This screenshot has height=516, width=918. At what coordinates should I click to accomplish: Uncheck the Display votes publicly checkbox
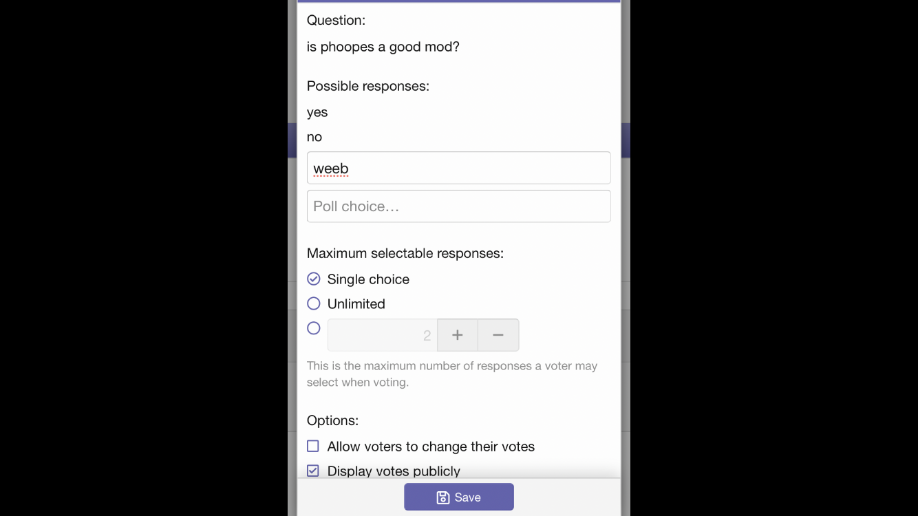313,471
